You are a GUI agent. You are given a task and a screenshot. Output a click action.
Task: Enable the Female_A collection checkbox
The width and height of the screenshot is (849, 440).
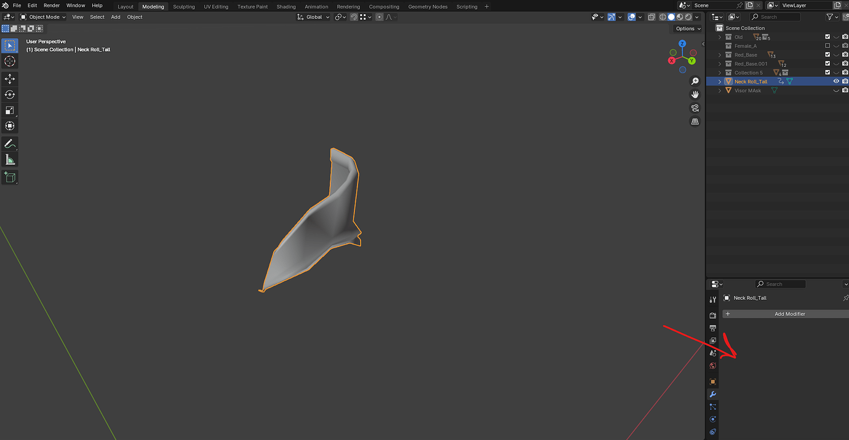click(x=827, y=46)
